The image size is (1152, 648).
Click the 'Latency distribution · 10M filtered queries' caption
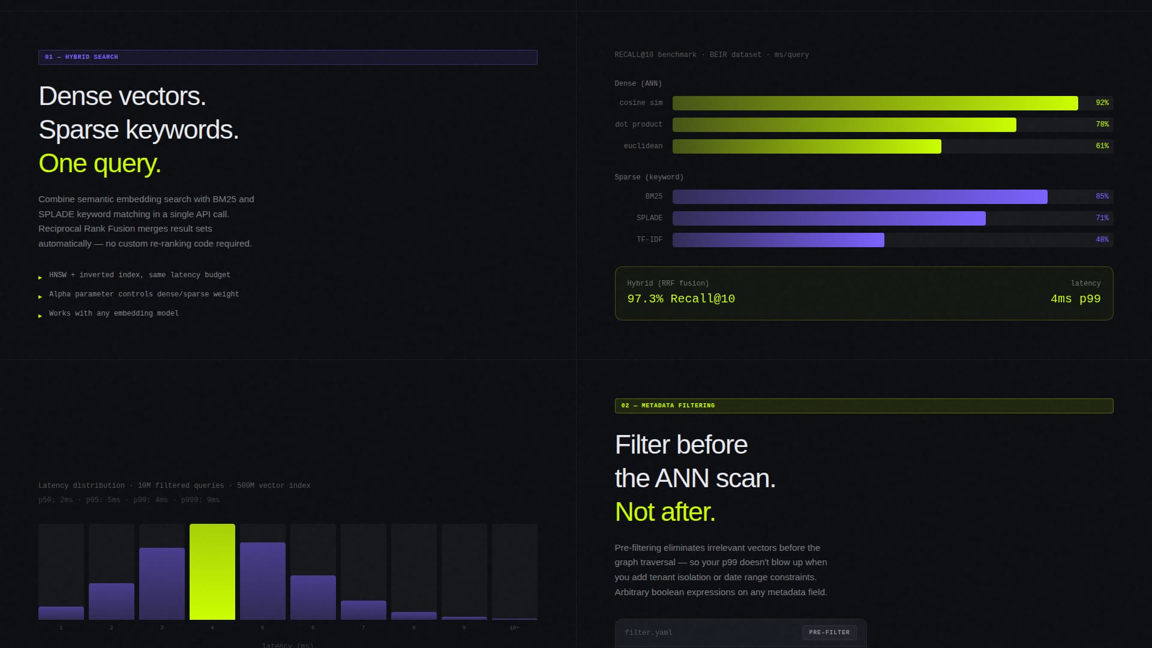(x=175, y=486)
